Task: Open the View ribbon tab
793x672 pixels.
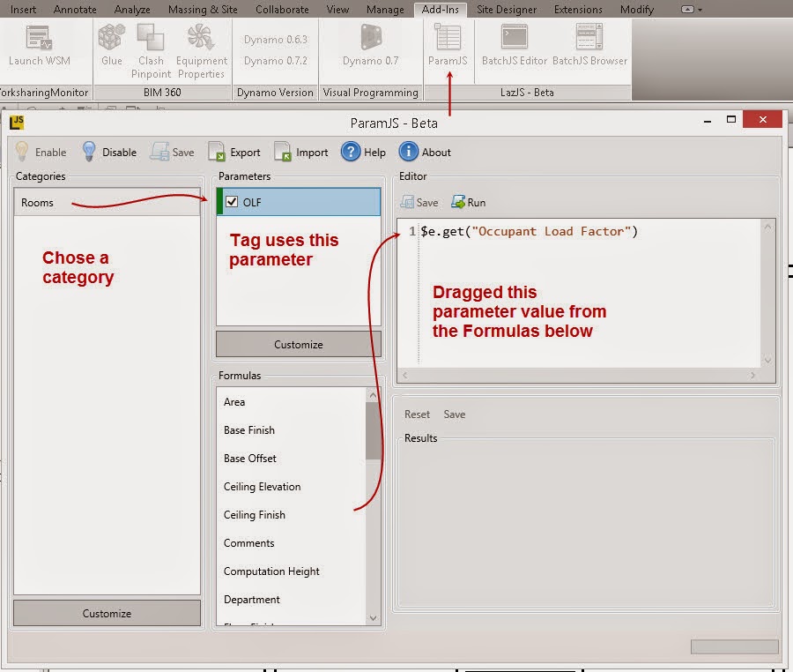Action: point(337,9)
